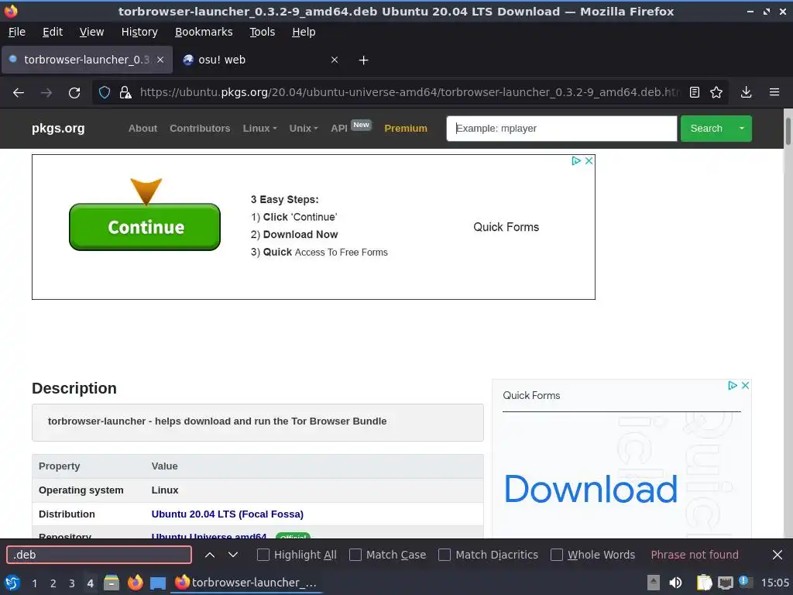Open the Tools menu
This screenshot has height=595, width=793.
262,32
